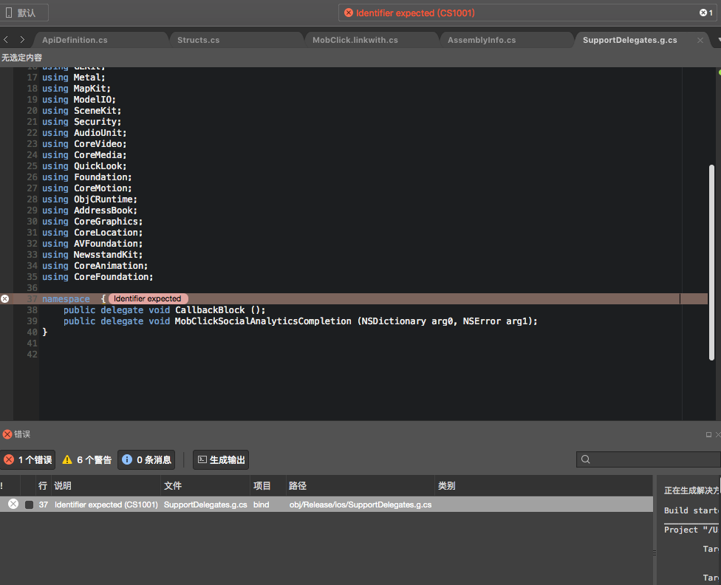Click 'using CoreFoundation;' on line 35
Viewport: 721px width, 585px height.
coord(98,277)
